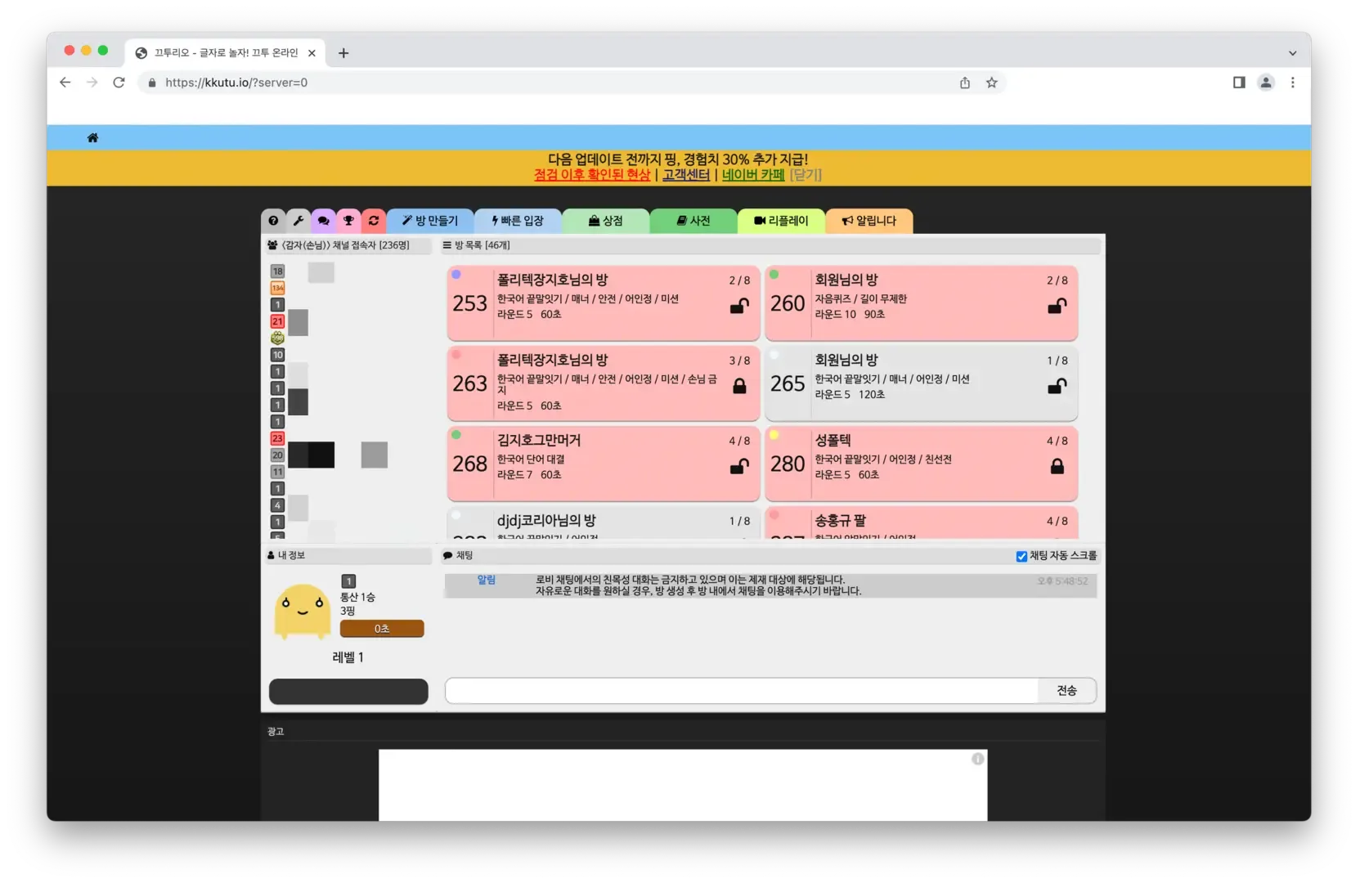Viewport: 1360px width, 883px height.
Task: Click the 방 만들기 tab
Action: point(429,221)
